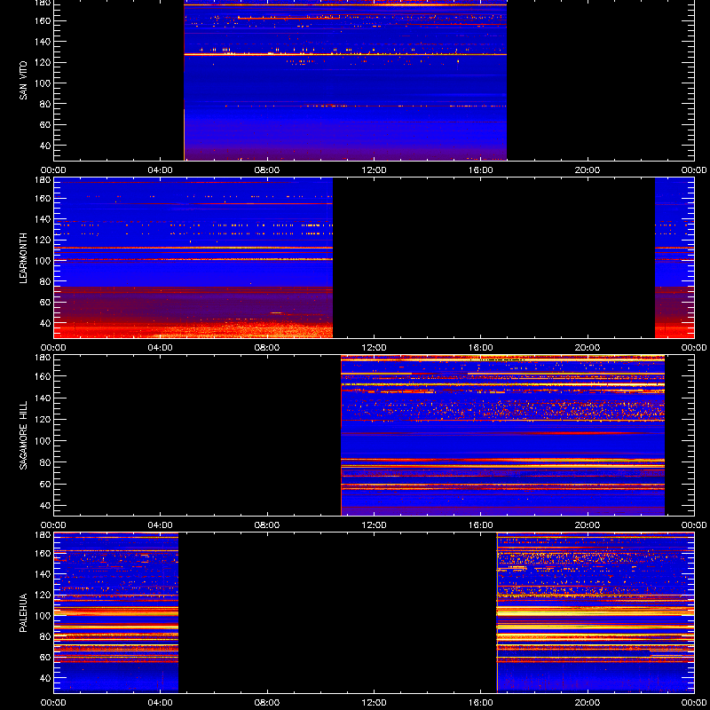
Task: Click the 60 frequency label on Palehua axis
Action: (x=45, y=657)
